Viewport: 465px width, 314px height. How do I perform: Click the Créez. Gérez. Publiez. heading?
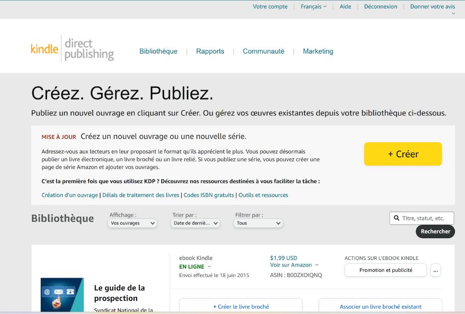122,93
